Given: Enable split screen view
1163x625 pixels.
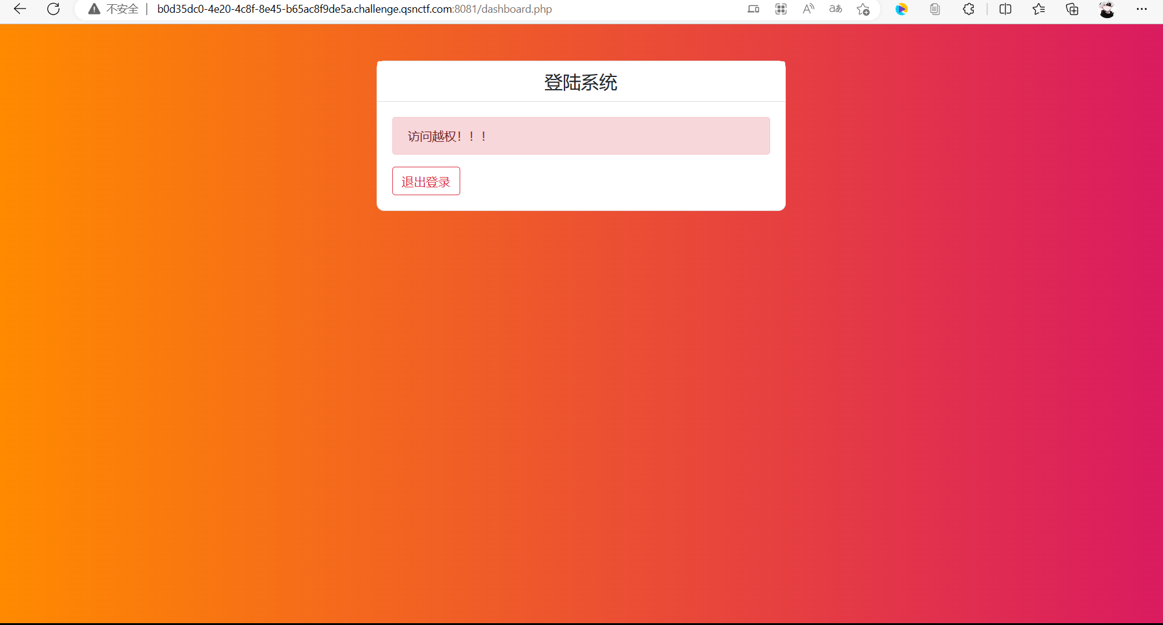Looking at the screenshot, I should (1005, 9).
